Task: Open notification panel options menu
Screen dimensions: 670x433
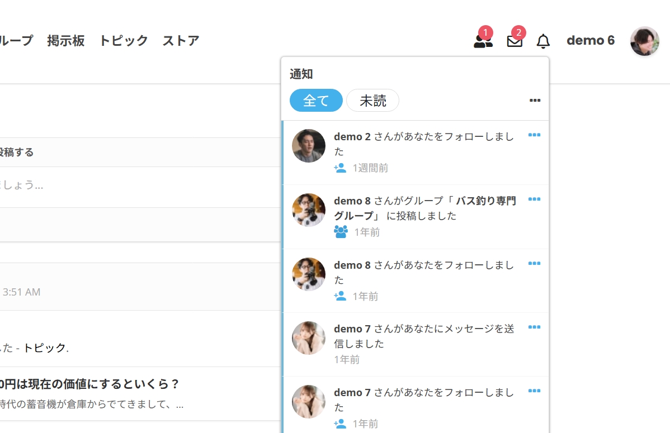Action: [x=535, y=101]
